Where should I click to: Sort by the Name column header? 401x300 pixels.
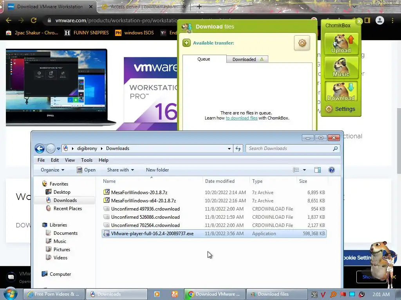[152, 181]
